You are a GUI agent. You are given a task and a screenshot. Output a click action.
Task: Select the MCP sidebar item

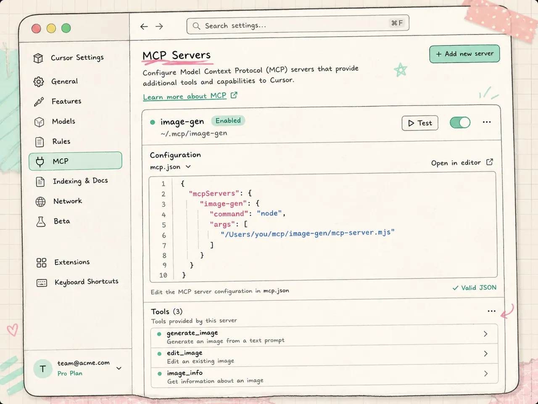pyautogui.click(x=75, y=161)
